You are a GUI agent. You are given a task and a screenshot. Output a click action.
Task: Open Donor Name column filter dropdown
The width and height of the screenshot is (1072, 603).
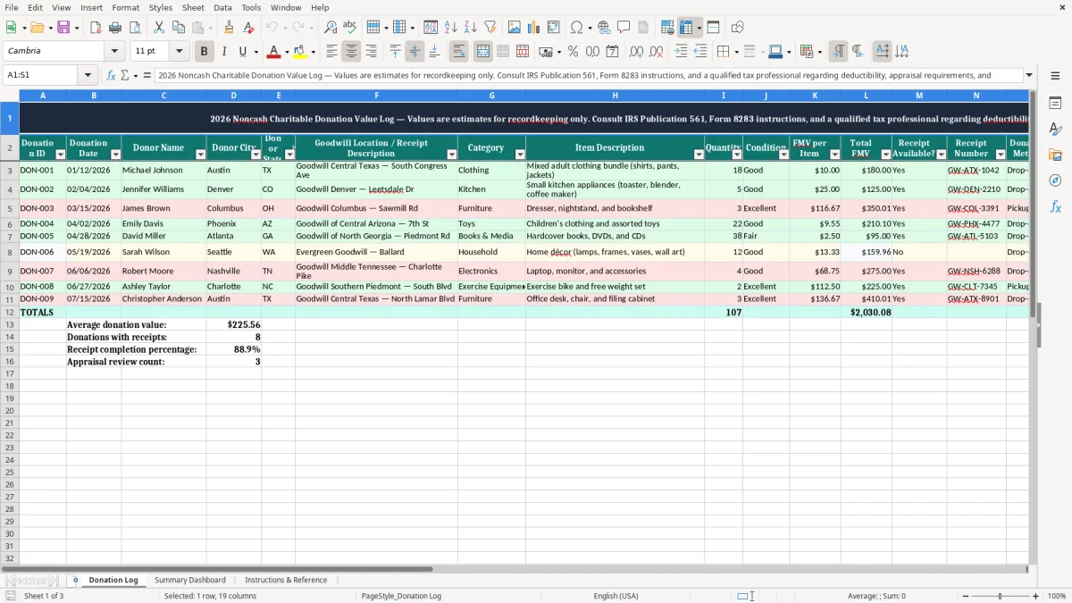tap(200, 155)
